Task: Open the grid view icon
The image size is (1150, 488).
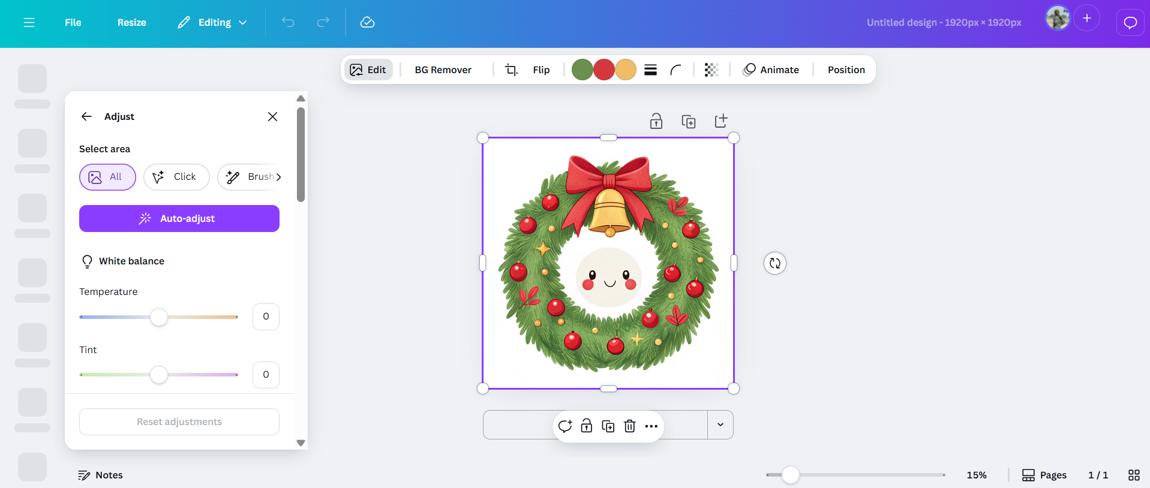Action: click(x=1134, y=475)
